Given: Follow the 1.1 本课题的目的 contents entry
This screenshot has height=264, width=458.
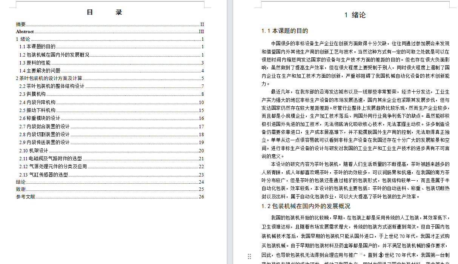Looking at the screenshot, I should click(x=112, y=47).
